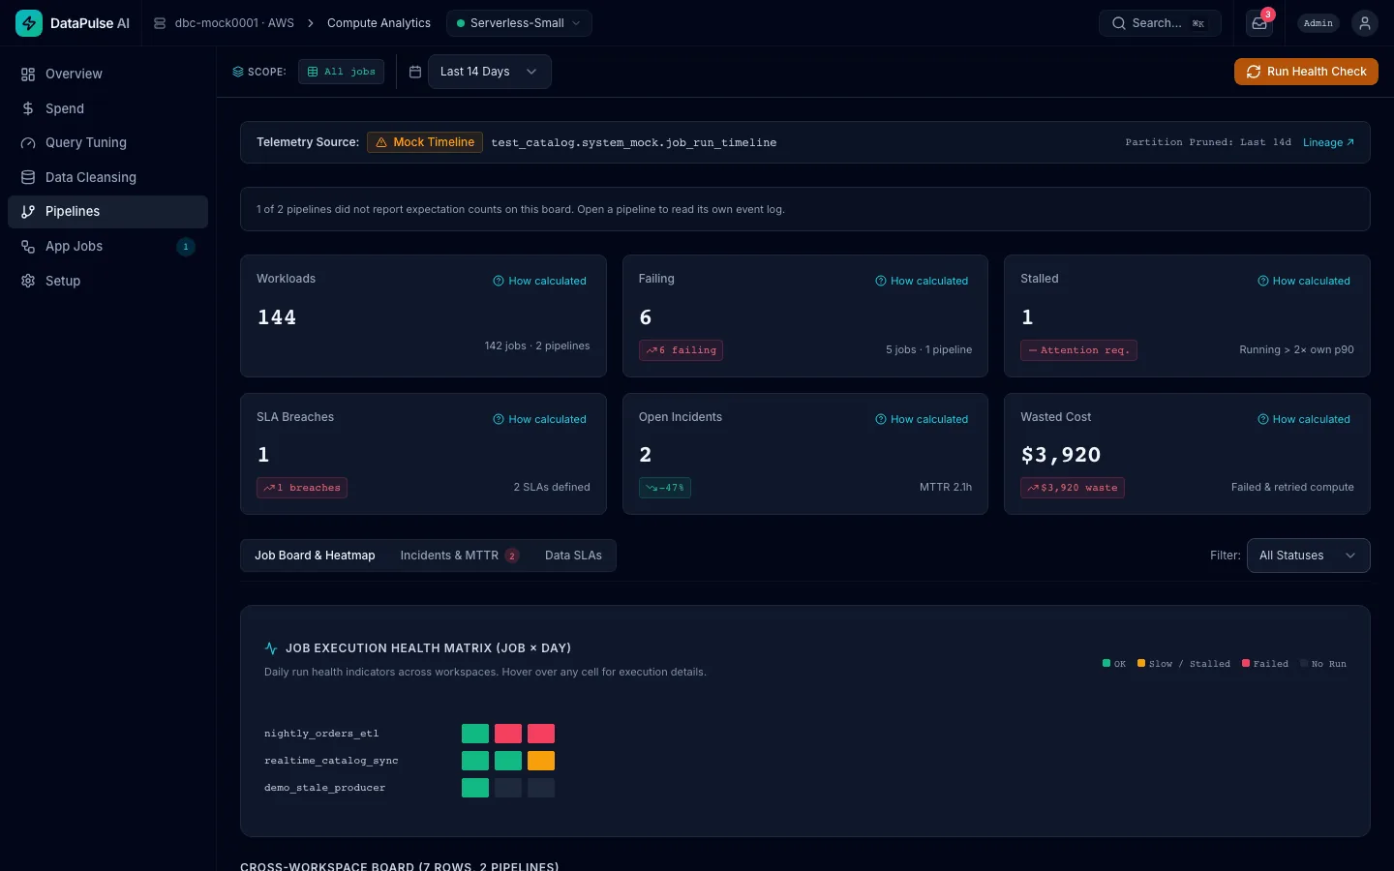The image size is (1394, 871).
Task: Click the $3,920 waste badge
Action: point(1073,488)
